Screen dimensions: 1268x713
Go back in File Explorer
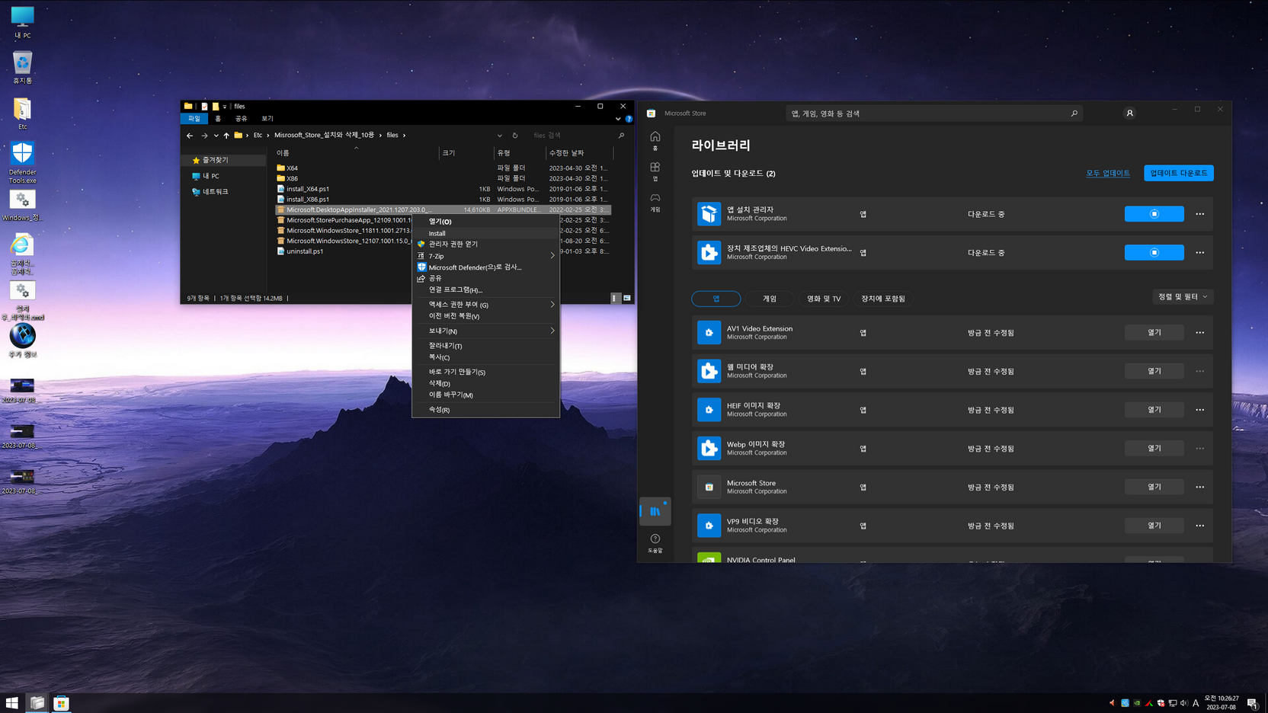(190, 136)
